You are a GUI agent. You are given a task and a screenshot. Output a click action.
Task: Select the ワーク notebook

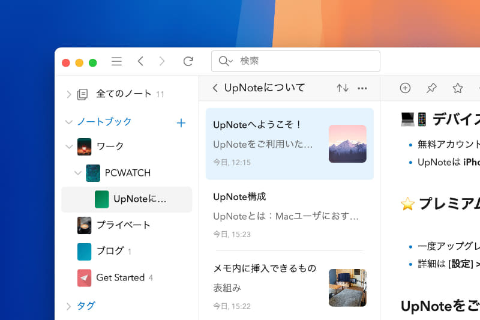[x=110, y=146]
